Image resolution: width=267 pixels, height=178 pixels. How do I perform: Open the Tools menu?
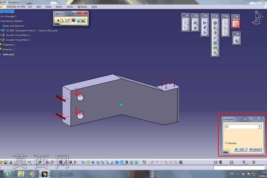coord(70,7)
